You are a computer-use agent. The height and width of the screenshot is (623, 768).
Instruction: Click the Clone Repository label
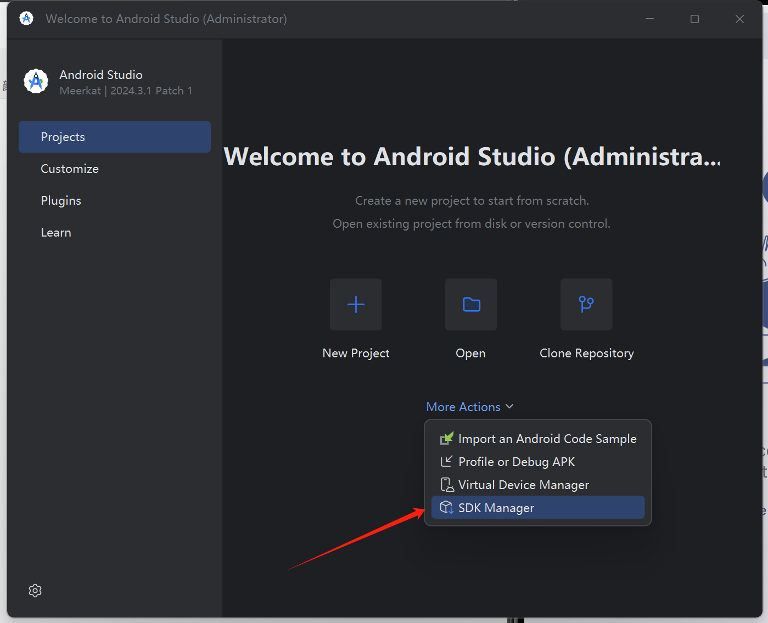click(586, 353)
